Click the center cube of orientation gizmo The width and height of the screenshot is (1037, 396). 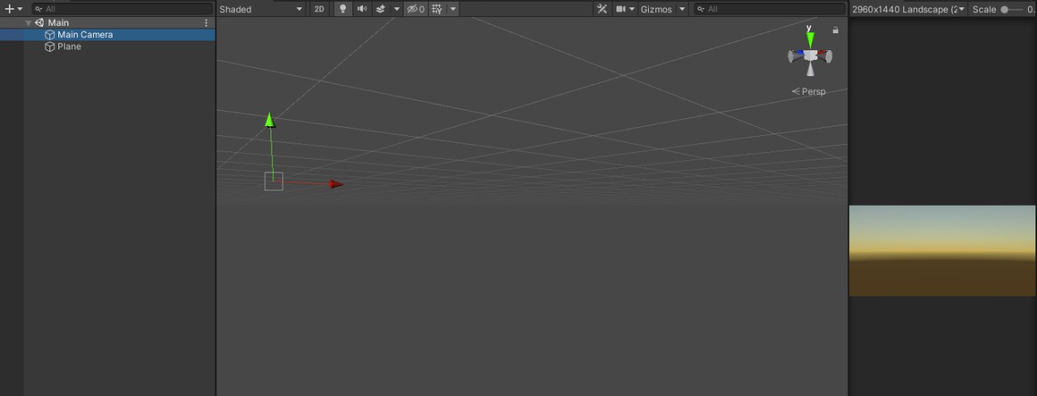pos(810,55)
